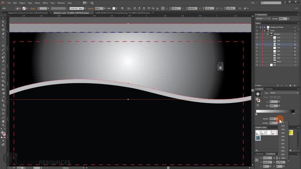Open the Normal blend mode dropdown

[263, 19]
